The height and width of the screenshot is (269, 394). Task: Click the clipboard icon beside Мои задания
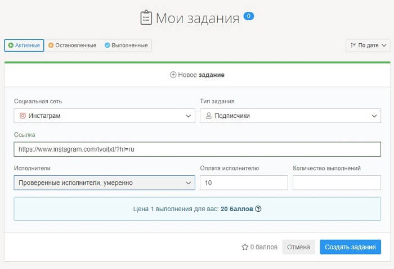(146, 17)
